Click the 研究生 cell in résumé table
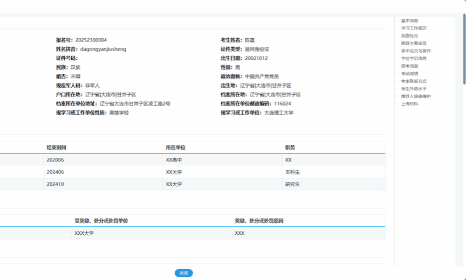466x280 pixels. coord(292,184)
